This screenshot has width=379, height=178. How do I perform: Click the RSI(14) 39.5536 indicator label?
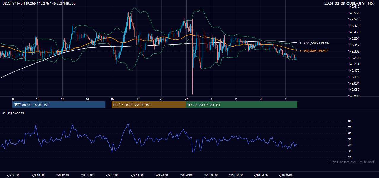coord(13,113)
